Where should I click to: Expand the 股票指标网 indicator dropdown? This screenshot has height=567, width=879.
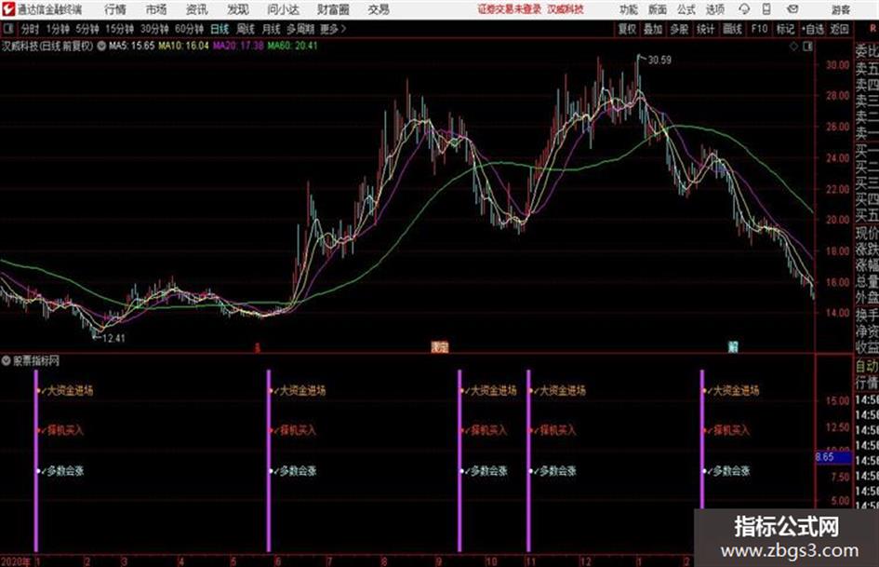[7, 361]
